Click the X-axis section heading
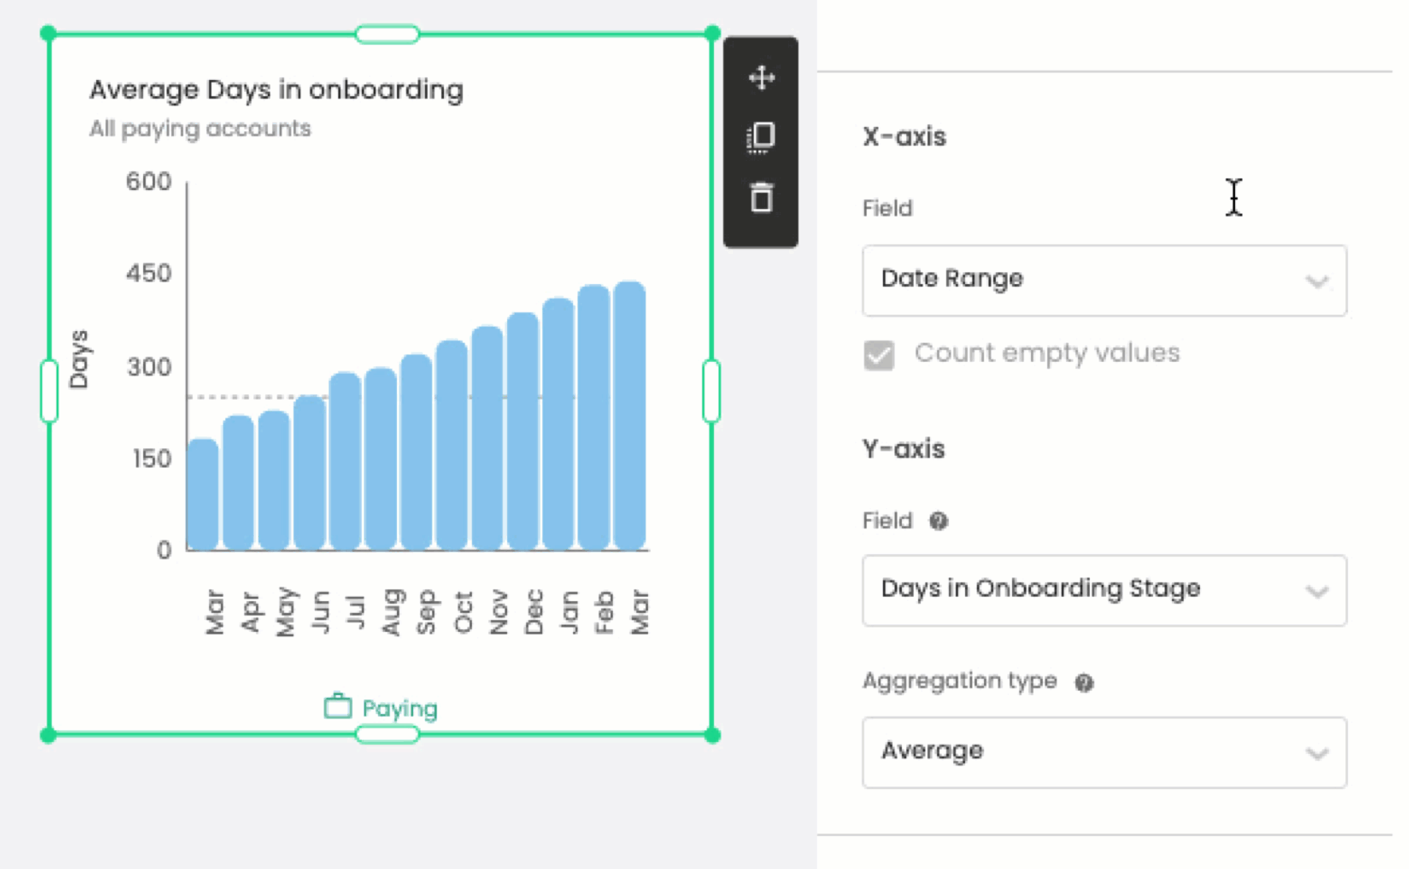1409x869 pixels. (904, 137)
